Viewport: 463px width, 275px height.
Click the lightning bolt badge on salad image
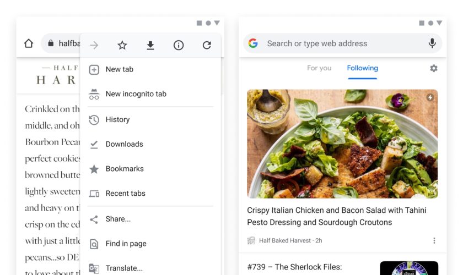click(430, 97)
